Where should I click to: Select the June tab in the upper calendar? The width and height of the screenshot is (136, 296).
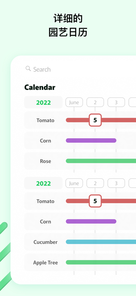pos(74,102)
